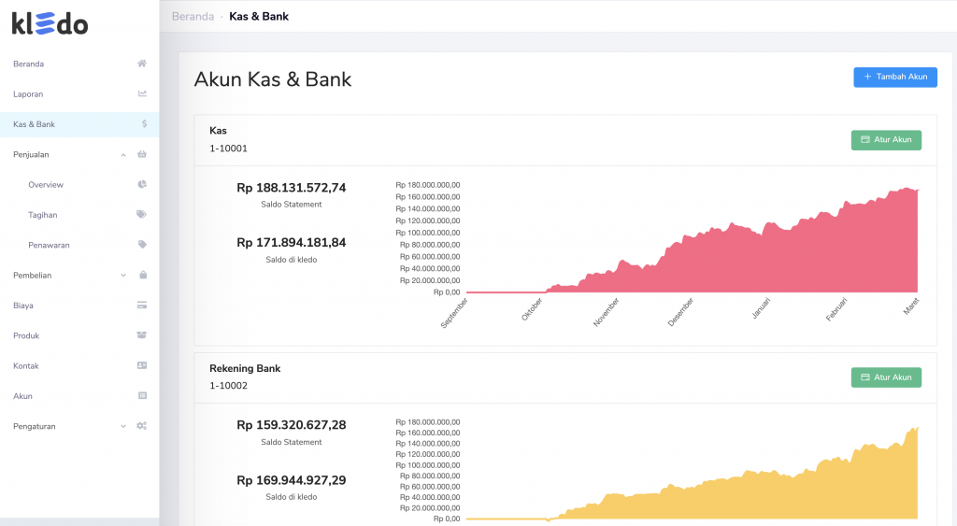Viewport: 957px width, 526px height.
Task: Click bank statement balance Rp 159.320.627,28
Action: 292,425
